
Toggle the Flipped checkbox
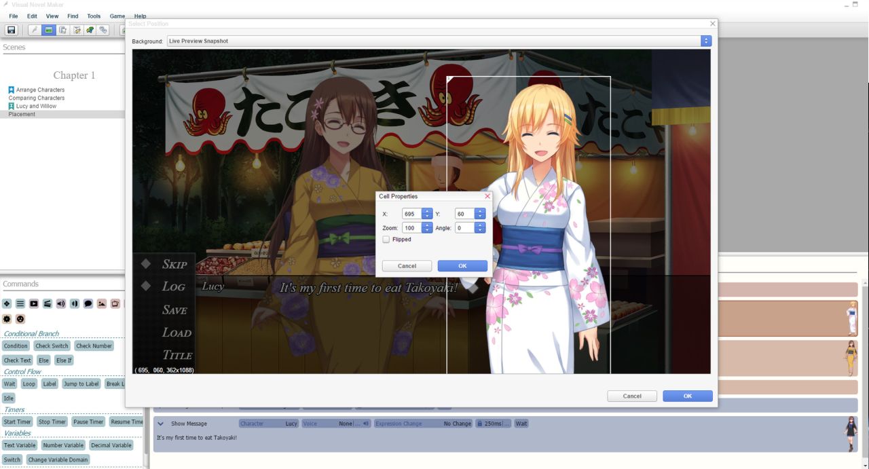[386, 240]
